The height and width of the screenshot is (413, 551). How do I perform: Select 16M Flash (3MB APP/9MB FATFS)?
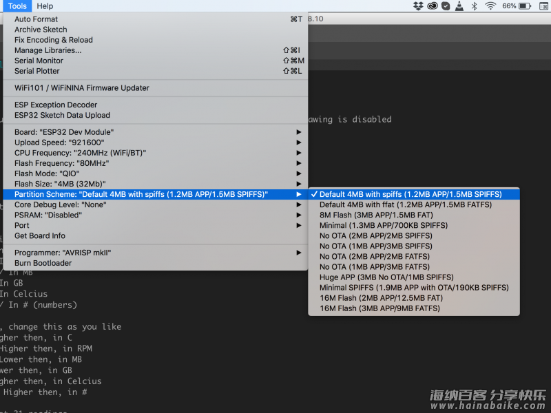414,308
